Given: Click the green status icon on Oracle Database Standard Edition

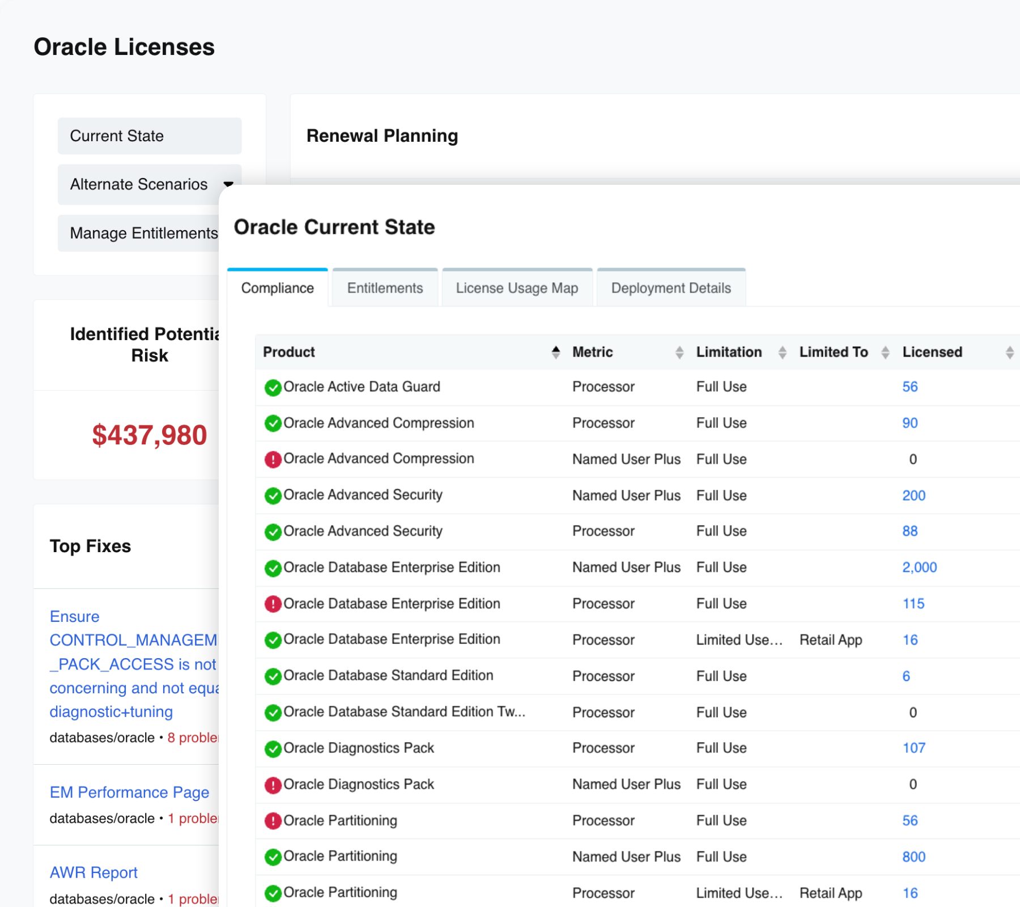Looking at the screenshot, I should click(x=273, y=676).
